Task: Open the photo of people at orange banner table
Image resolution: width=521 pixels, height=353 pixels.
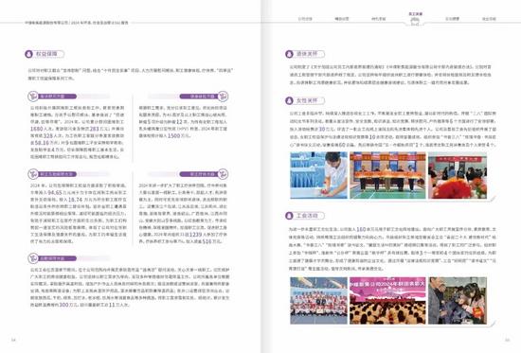Action: (387, 175)
